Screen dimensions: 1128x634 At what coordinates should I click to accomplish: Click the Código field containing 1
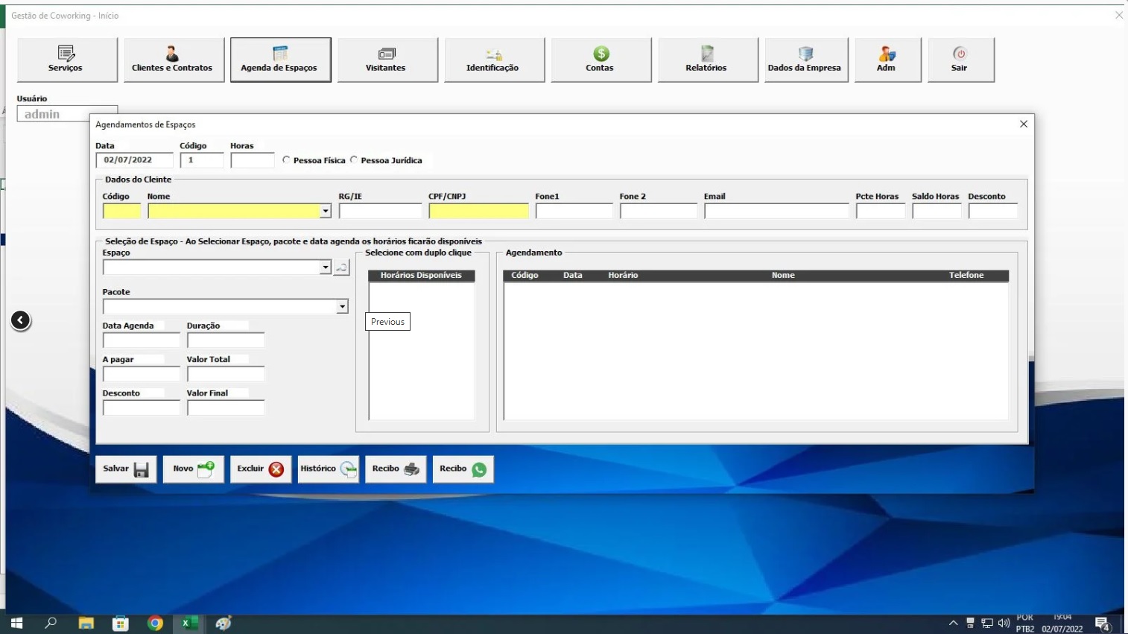201,160
